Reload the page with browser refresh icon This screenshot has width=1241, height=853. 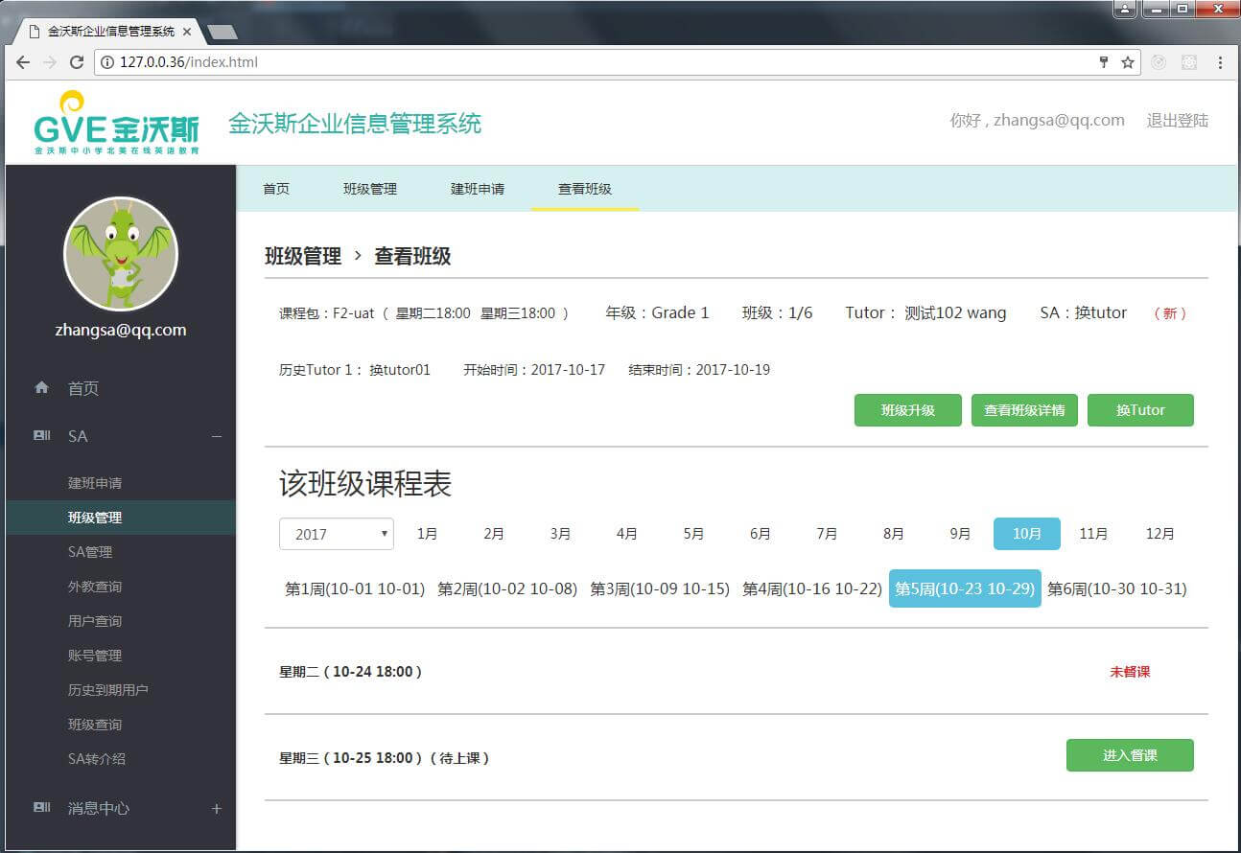pos(77,62)
